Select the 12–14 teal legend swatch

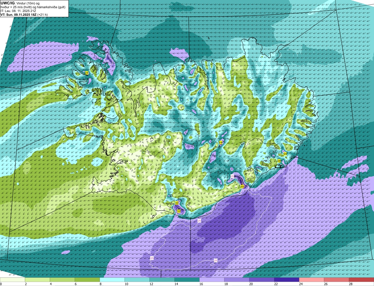(162, 280)
